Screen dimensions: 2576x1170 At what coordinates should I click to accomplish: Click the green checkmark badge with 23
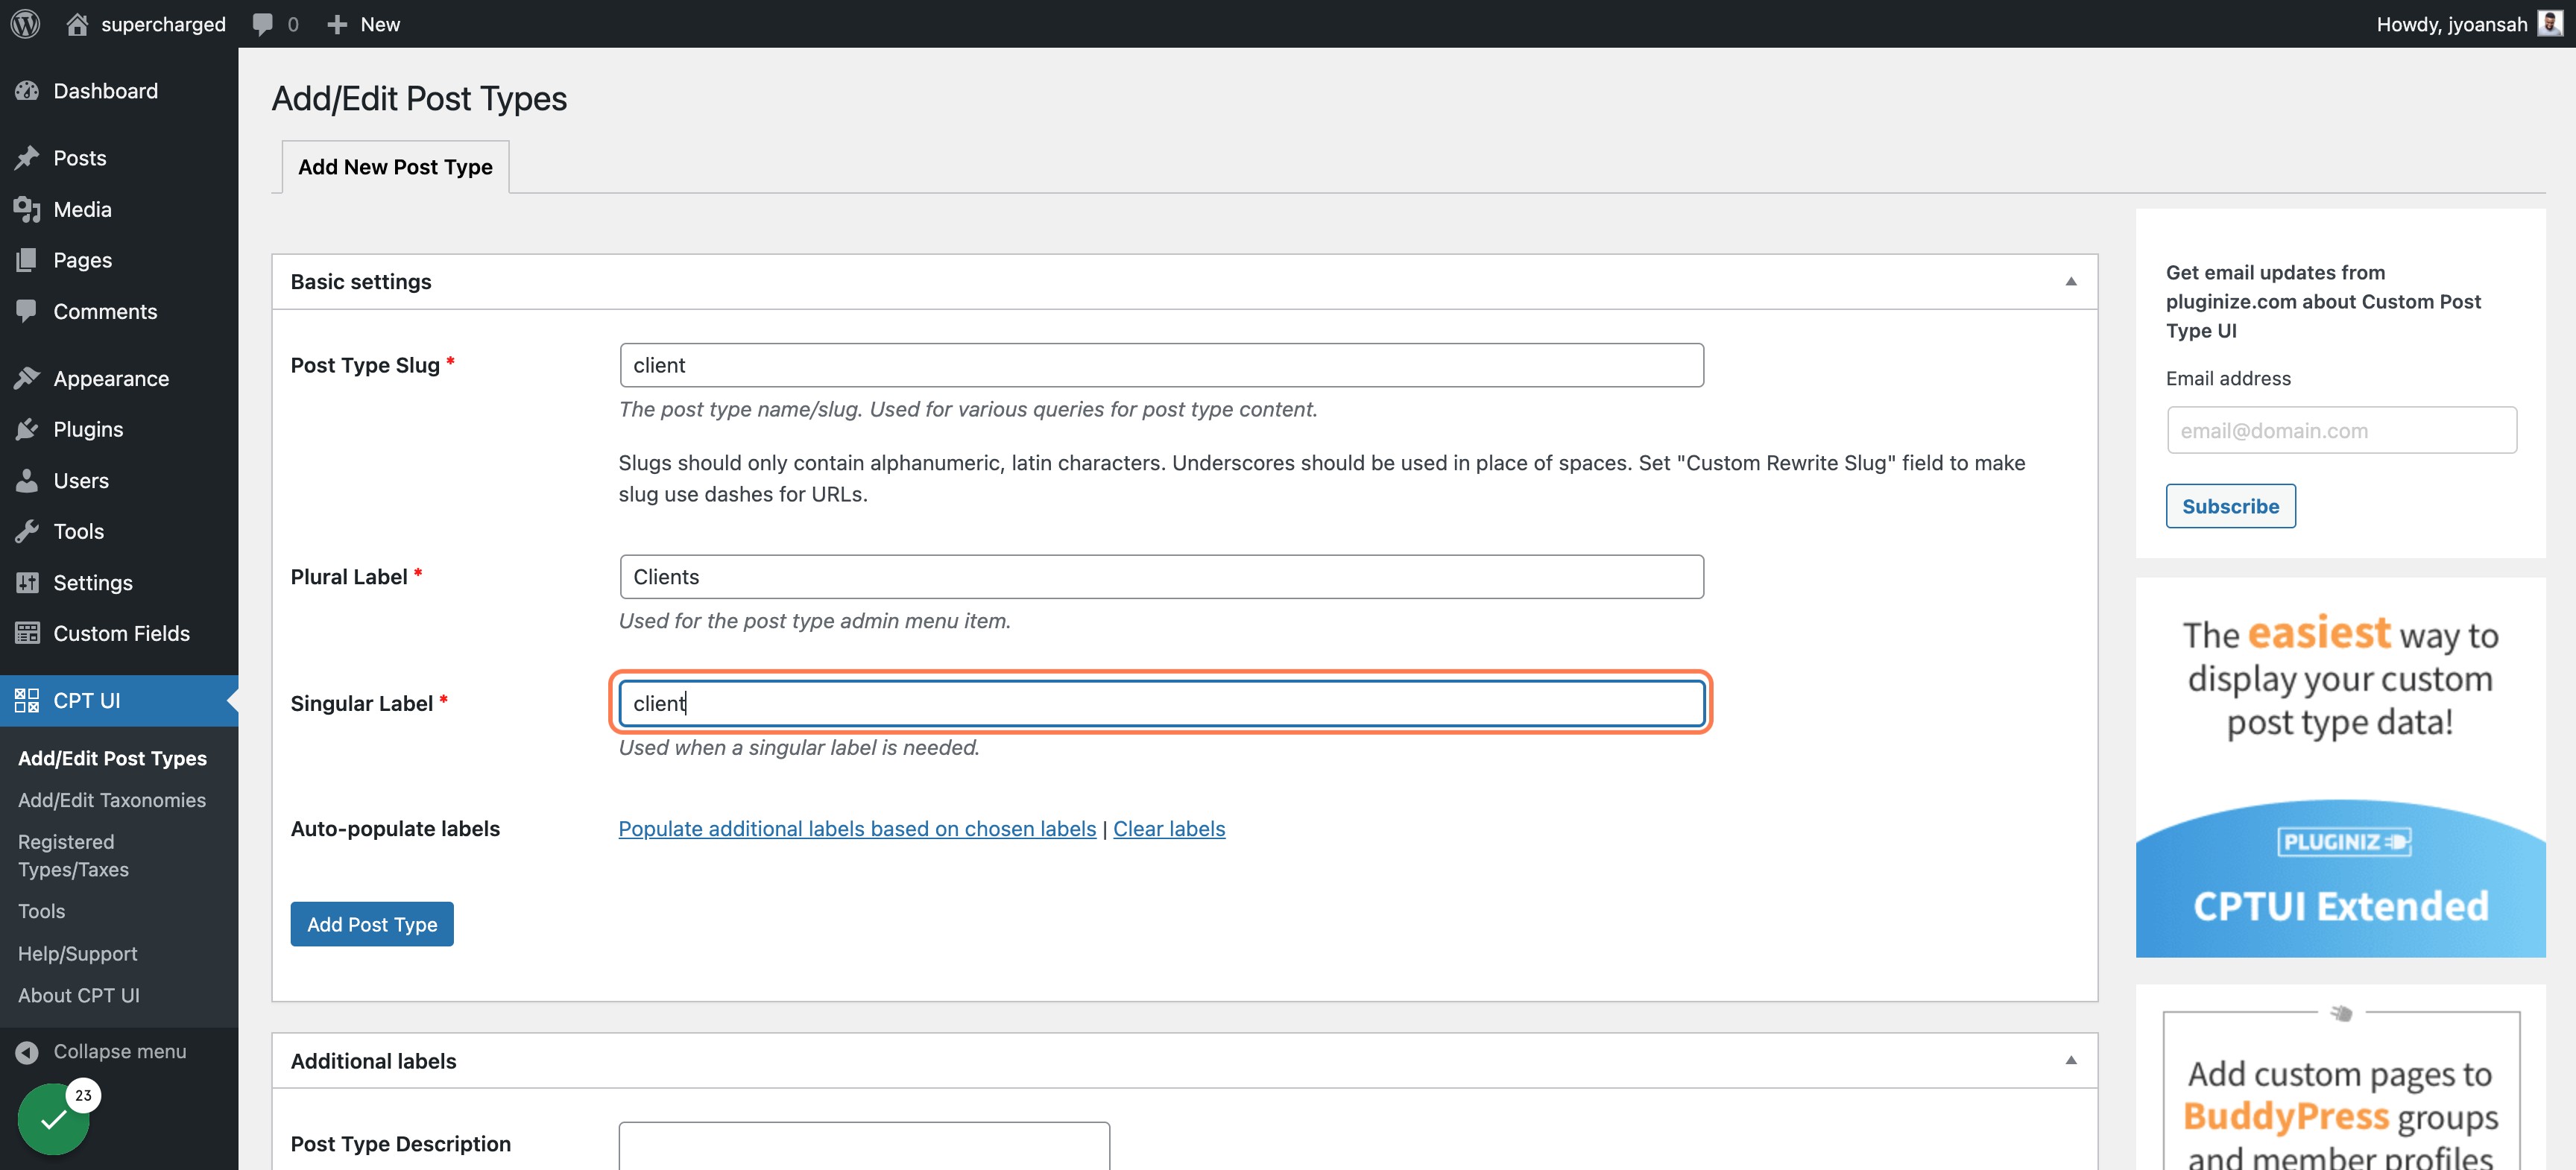click(55, 1118)
